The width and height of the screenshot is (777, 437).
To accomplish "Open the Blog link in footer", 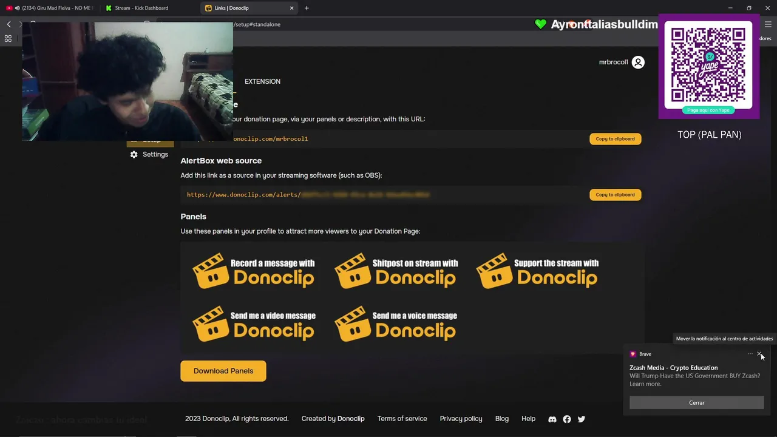I will click(x=502, y=419).
